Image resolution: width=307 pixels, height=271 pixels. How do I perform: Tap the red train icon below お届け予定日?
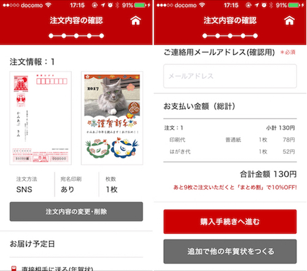14,268
